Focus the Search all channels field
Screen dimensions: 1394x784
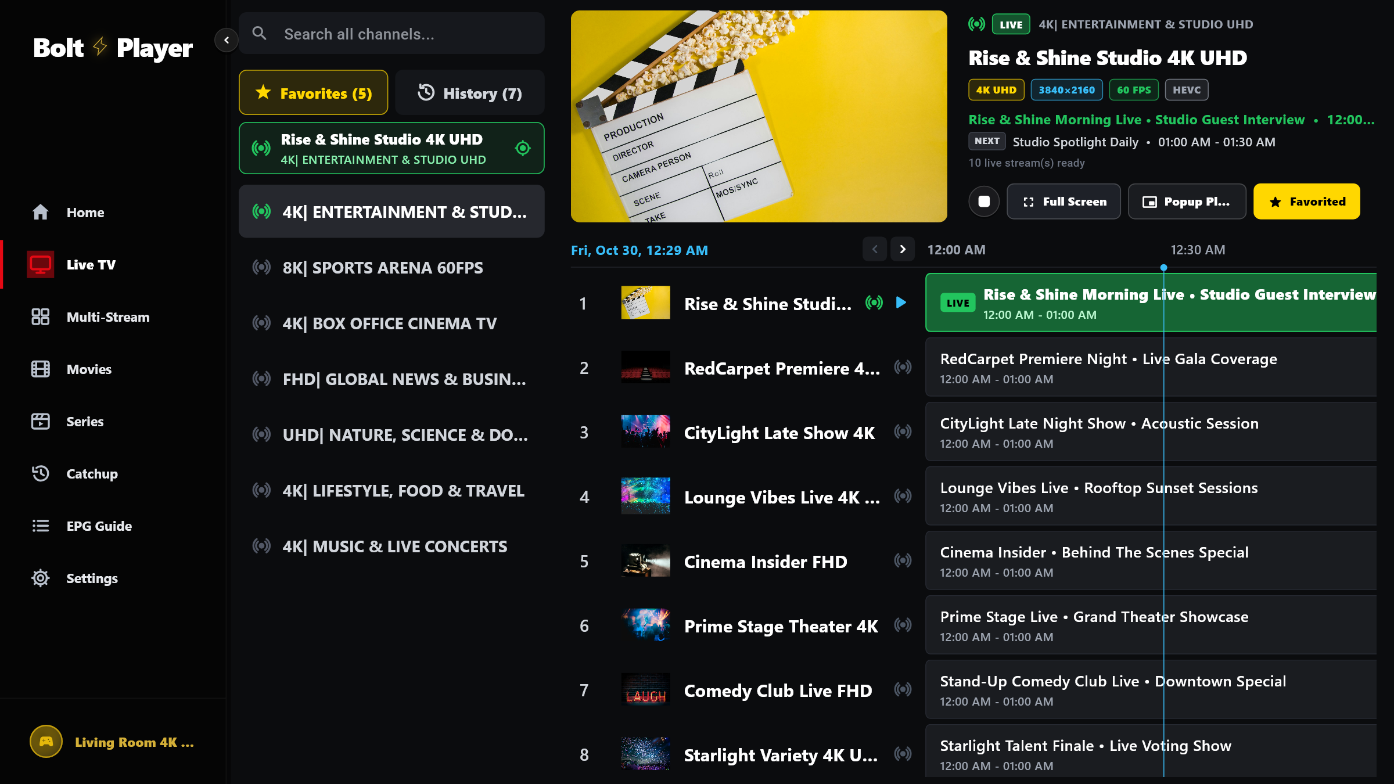tap(391, 34)
